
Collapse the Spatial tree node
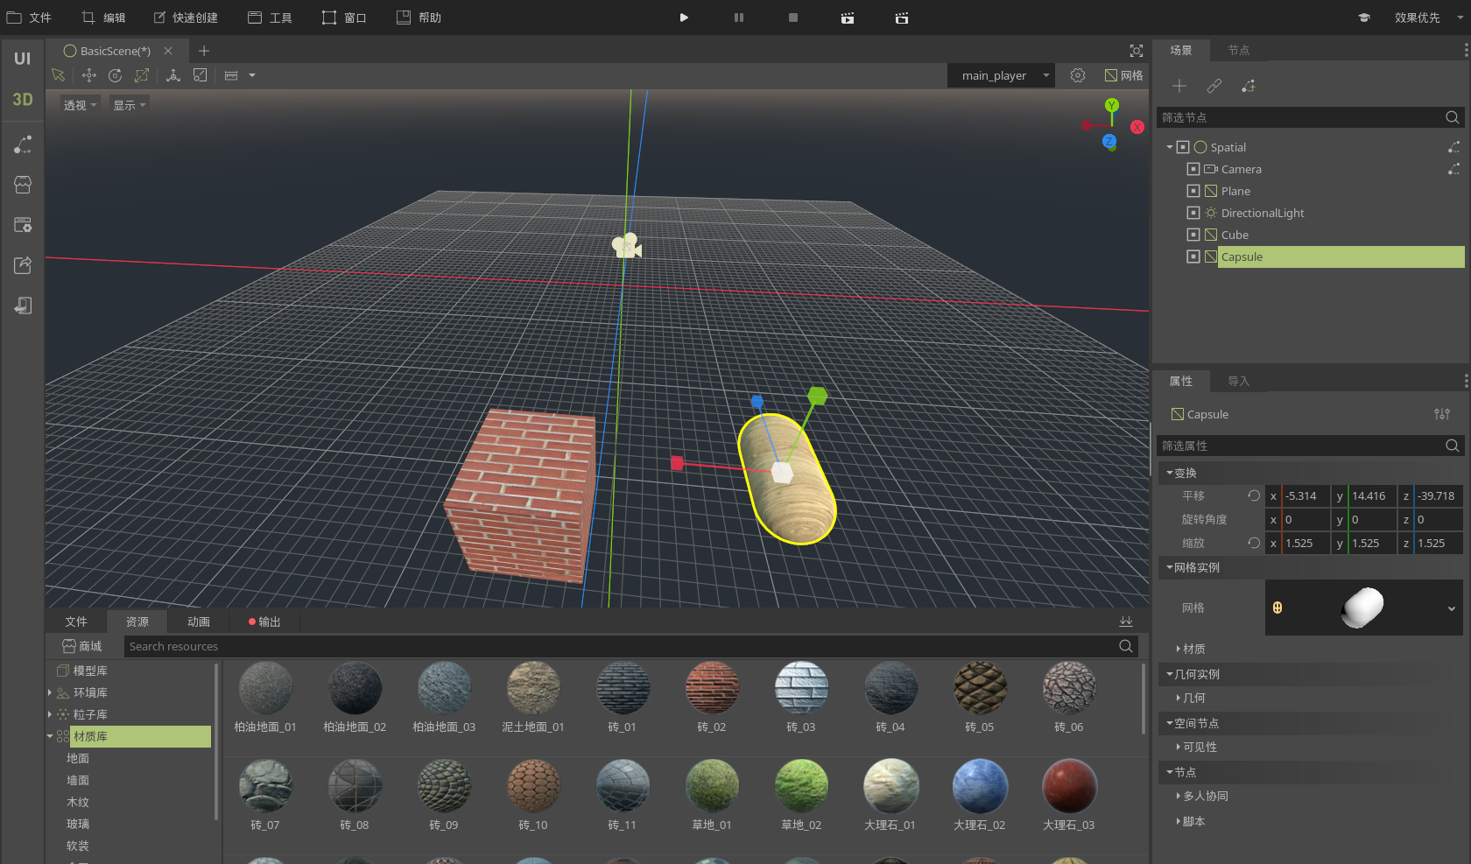1170,147
